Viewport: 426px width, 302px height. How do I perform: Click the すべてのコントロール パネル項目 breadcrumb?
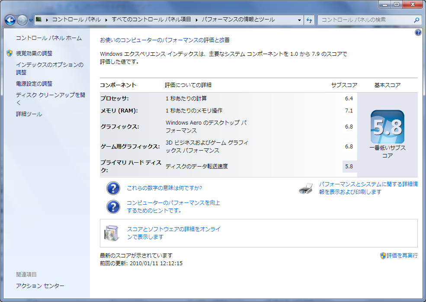coord(151,19)
